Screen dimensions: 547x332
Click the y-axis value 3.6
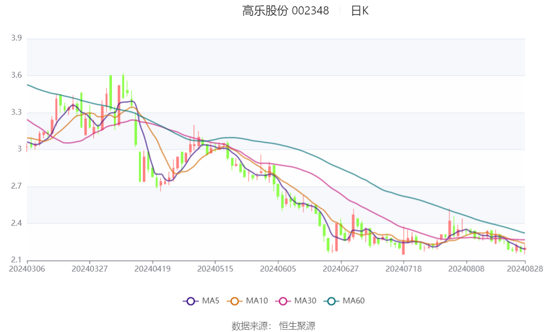[16, 75]
